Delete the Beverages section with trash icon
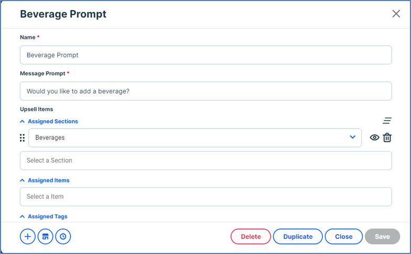Screen dimensions: 411x254 [387, 137]
